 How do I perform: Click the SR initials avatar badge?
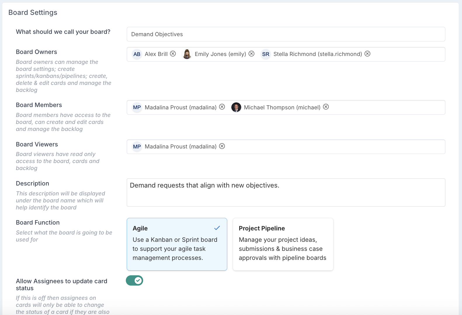[265, 54]
